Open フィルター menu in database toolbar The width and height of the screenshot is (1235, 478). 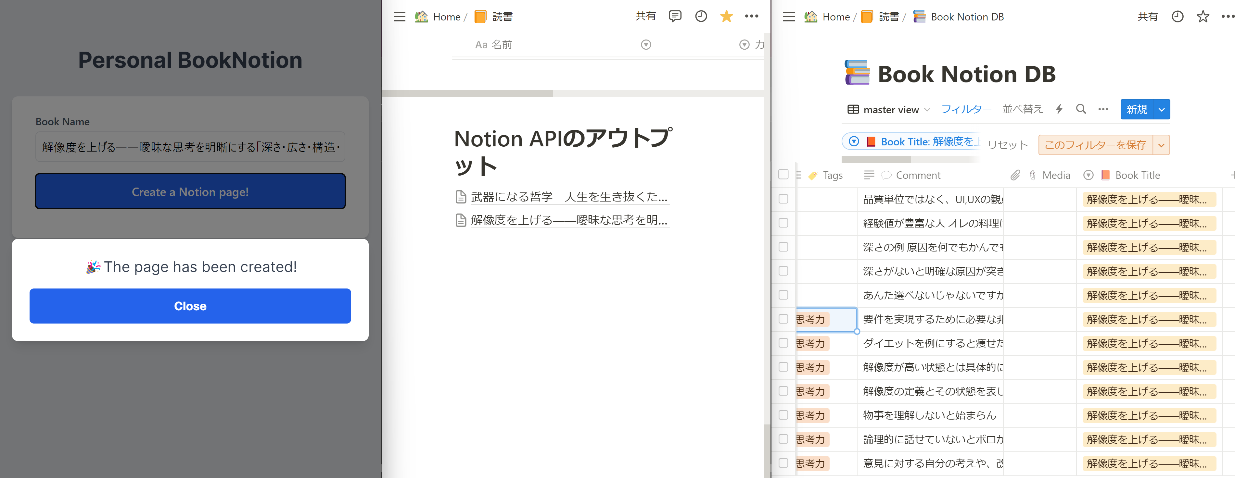(x=966, y=109)
